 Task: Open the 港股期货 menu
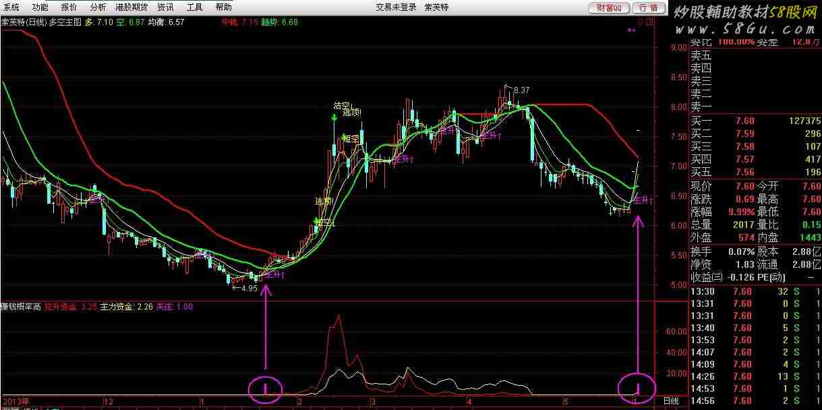point(131,7)
